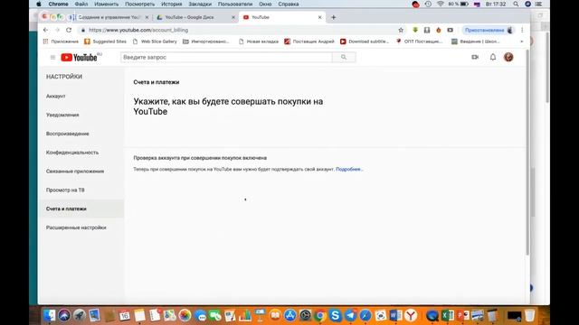Open the Trash in the Dock
Screen dimensions: 579x325
[x=529, y=315]
